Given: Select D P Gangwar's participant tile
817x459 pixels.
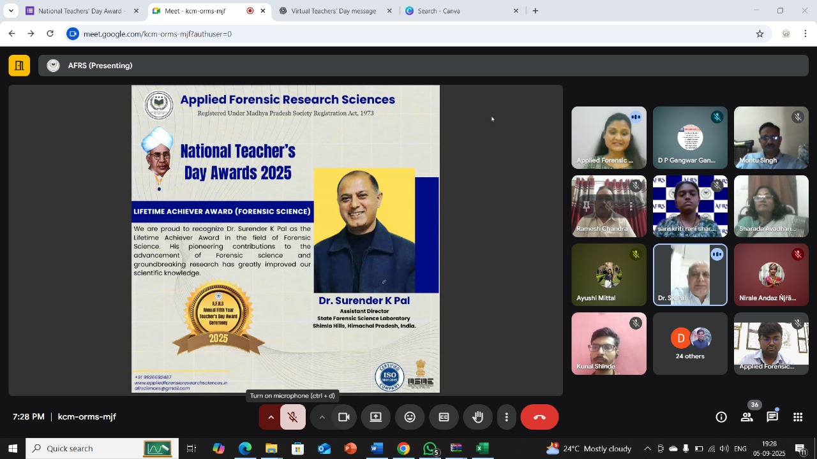Looking at the screenshot, I should tap(690, 138).
